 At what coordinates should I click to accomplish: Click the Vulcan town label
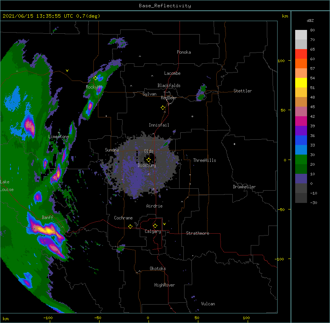pos(208,304)
